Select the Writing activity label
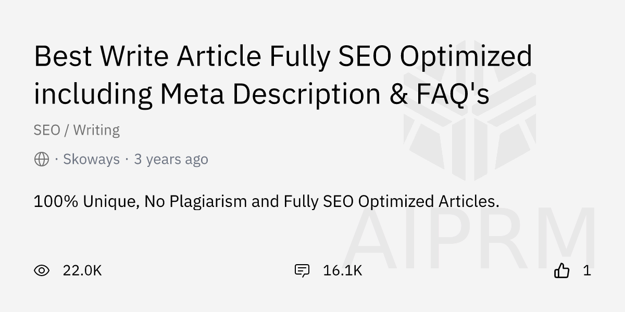 click(x=96, y=130)
